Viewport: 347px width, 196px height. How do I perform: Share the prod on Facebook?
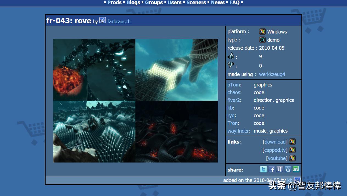click(272, 169)
